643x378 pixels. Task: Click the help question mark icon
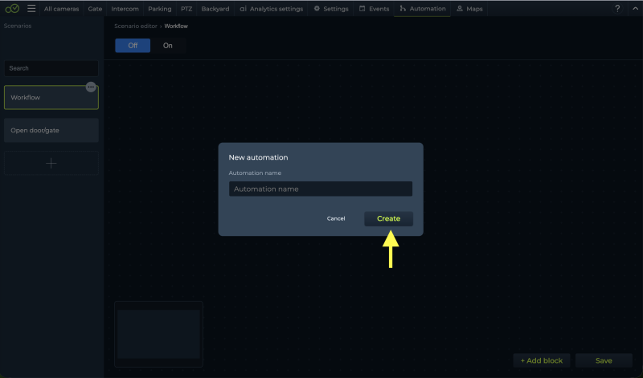pos(617,9)
